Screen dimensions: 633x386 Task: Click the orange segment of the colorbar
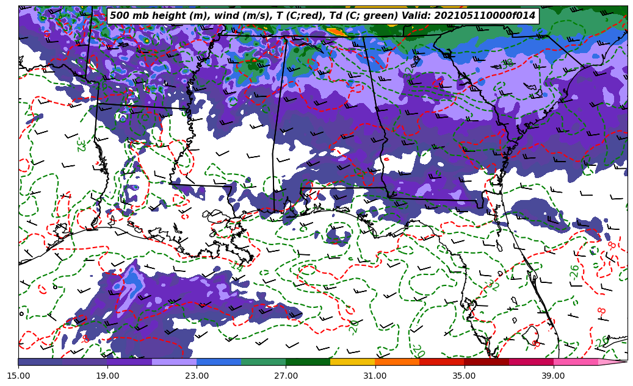point(397,362)
